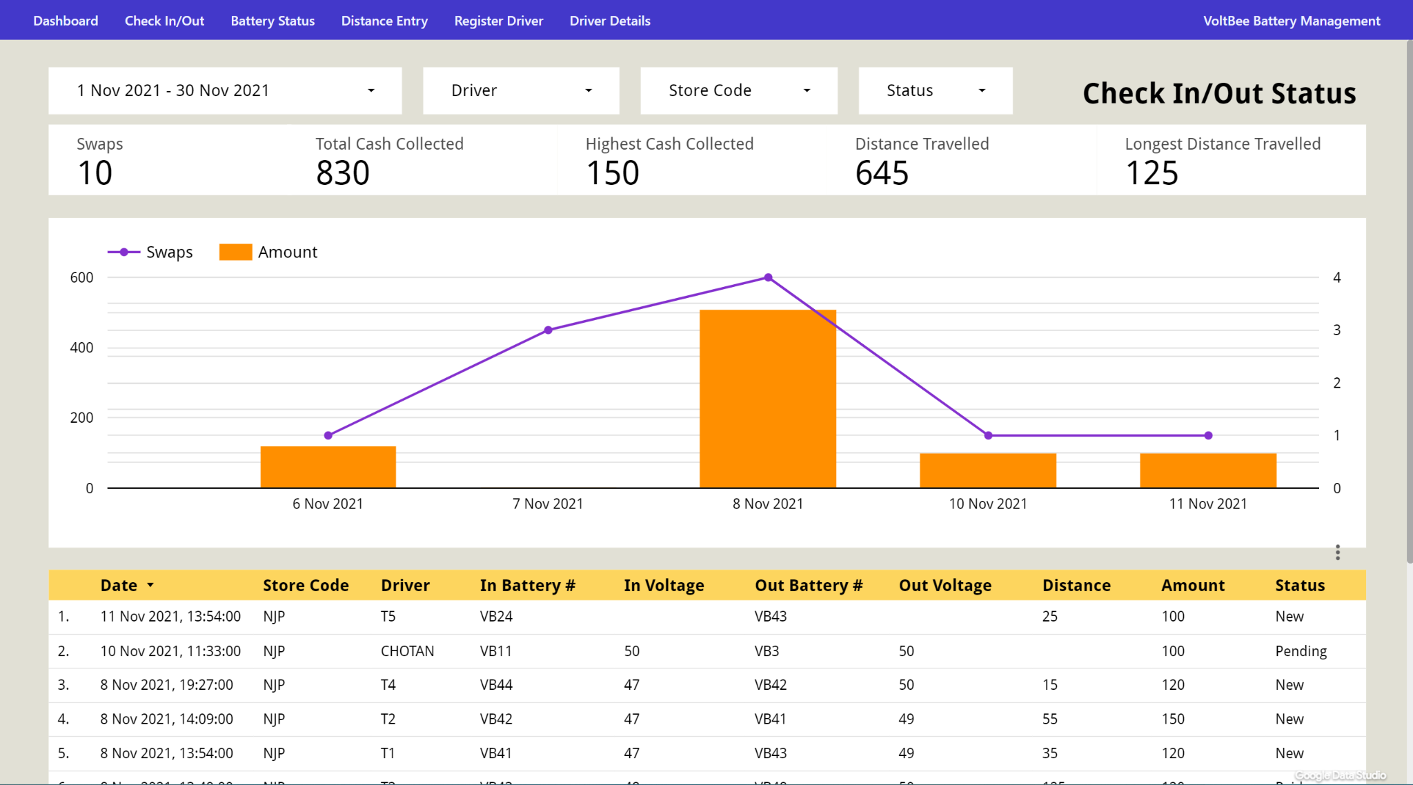The height and width of the screenshot is (785, 1413).
Task: Click the Swaps data point on 7 Nov
Action: click(x=548, y=330)
